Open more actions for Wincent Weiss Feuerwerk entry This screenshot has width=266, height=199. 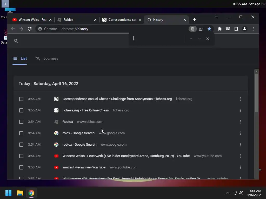click(240, 156)
